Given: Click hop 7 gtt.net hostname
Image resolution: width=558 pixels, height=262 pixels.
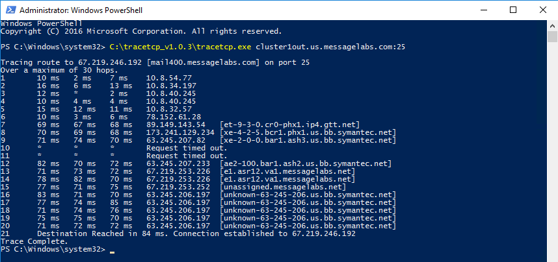Looking at the screenshot, I should point(290,125).
